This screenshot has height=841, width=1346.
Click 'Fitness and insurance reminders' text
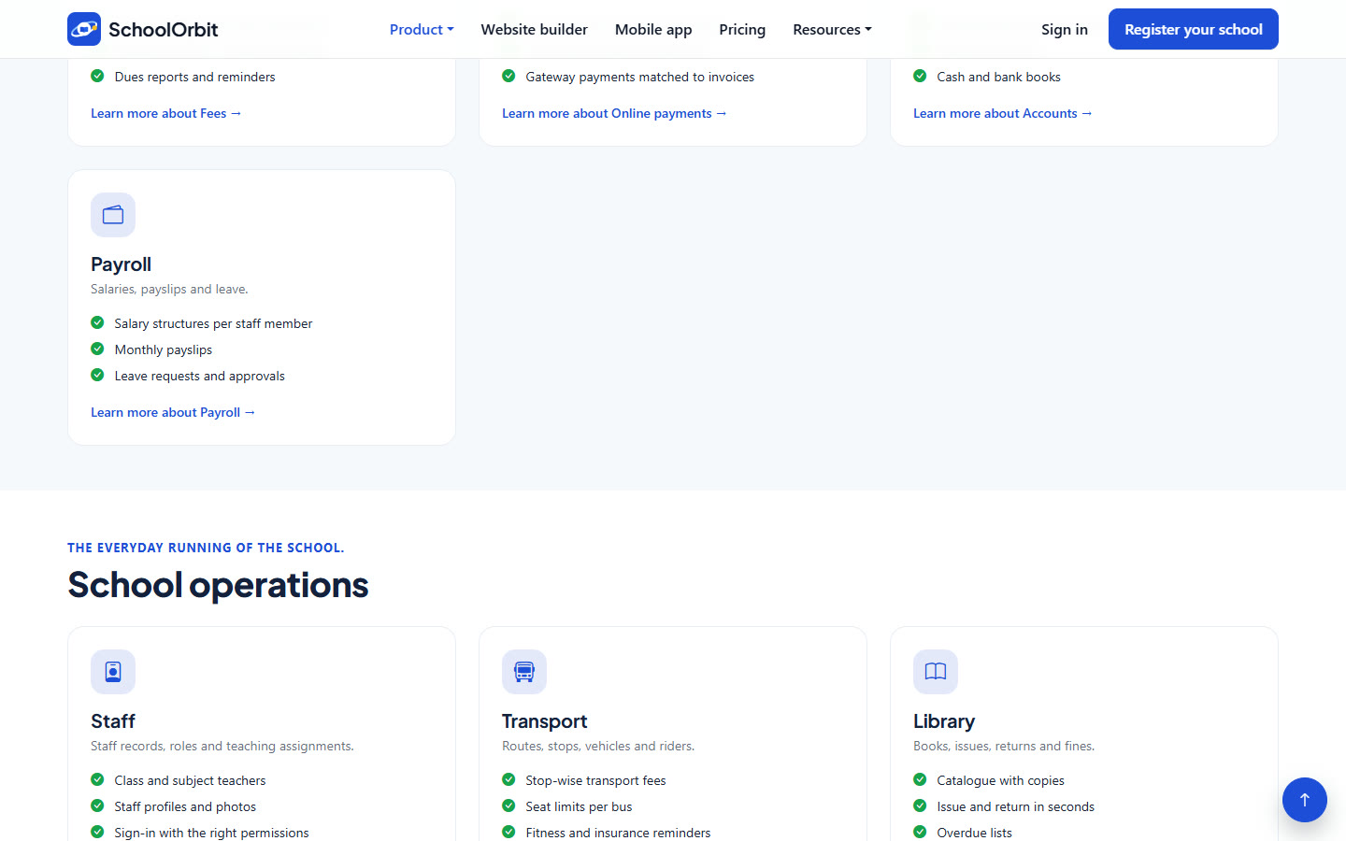pyautogui.click(x=618, y=833)
